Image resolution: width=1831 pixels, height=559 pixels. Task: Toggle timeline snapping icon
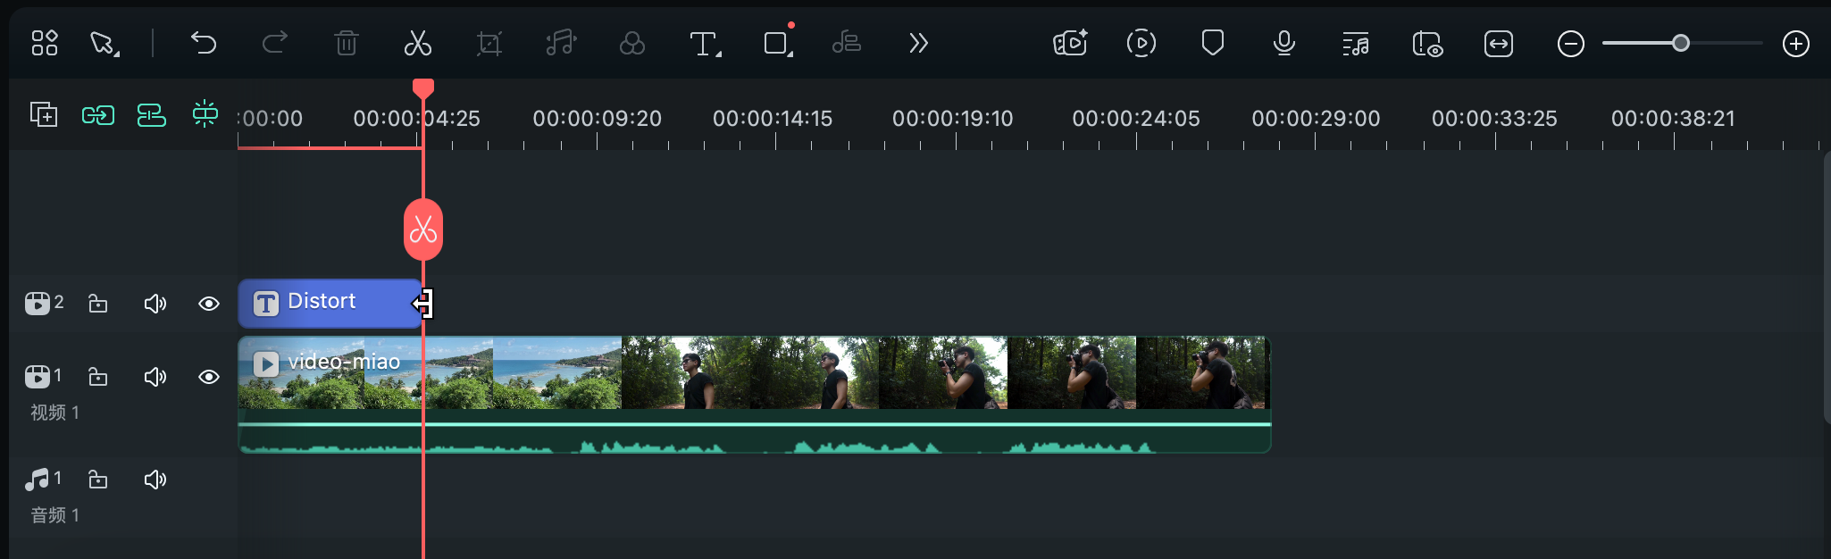205,113
